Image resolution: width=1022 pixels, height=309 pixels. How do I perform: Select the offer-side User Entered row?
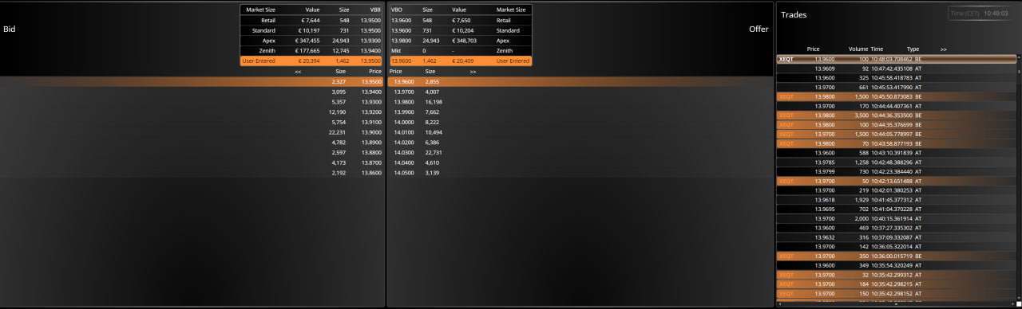461,61
